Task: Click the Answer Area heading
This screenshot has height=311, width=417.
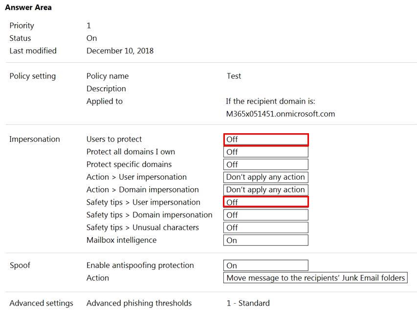Action: coord(28,7)
